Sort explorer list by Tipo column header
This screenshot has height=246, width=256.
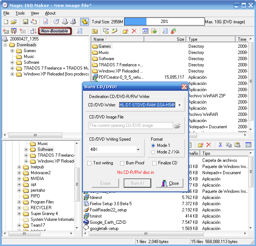[x=224, y=153]
